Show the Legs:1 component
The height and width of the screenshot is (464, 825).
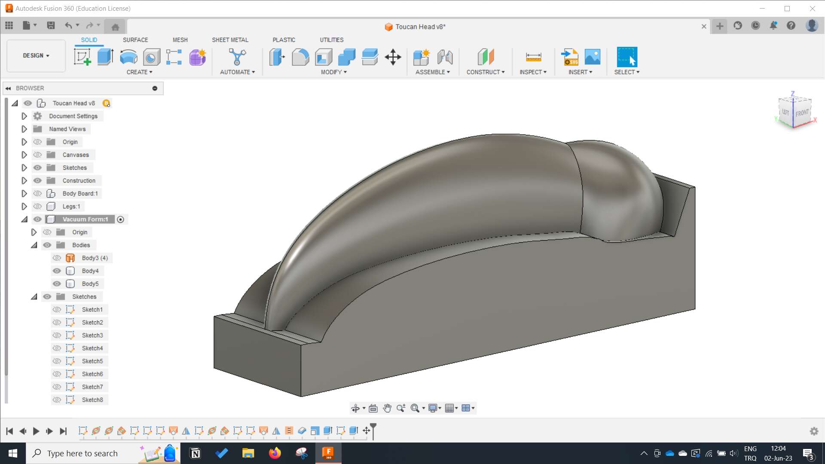coord(37,206)
